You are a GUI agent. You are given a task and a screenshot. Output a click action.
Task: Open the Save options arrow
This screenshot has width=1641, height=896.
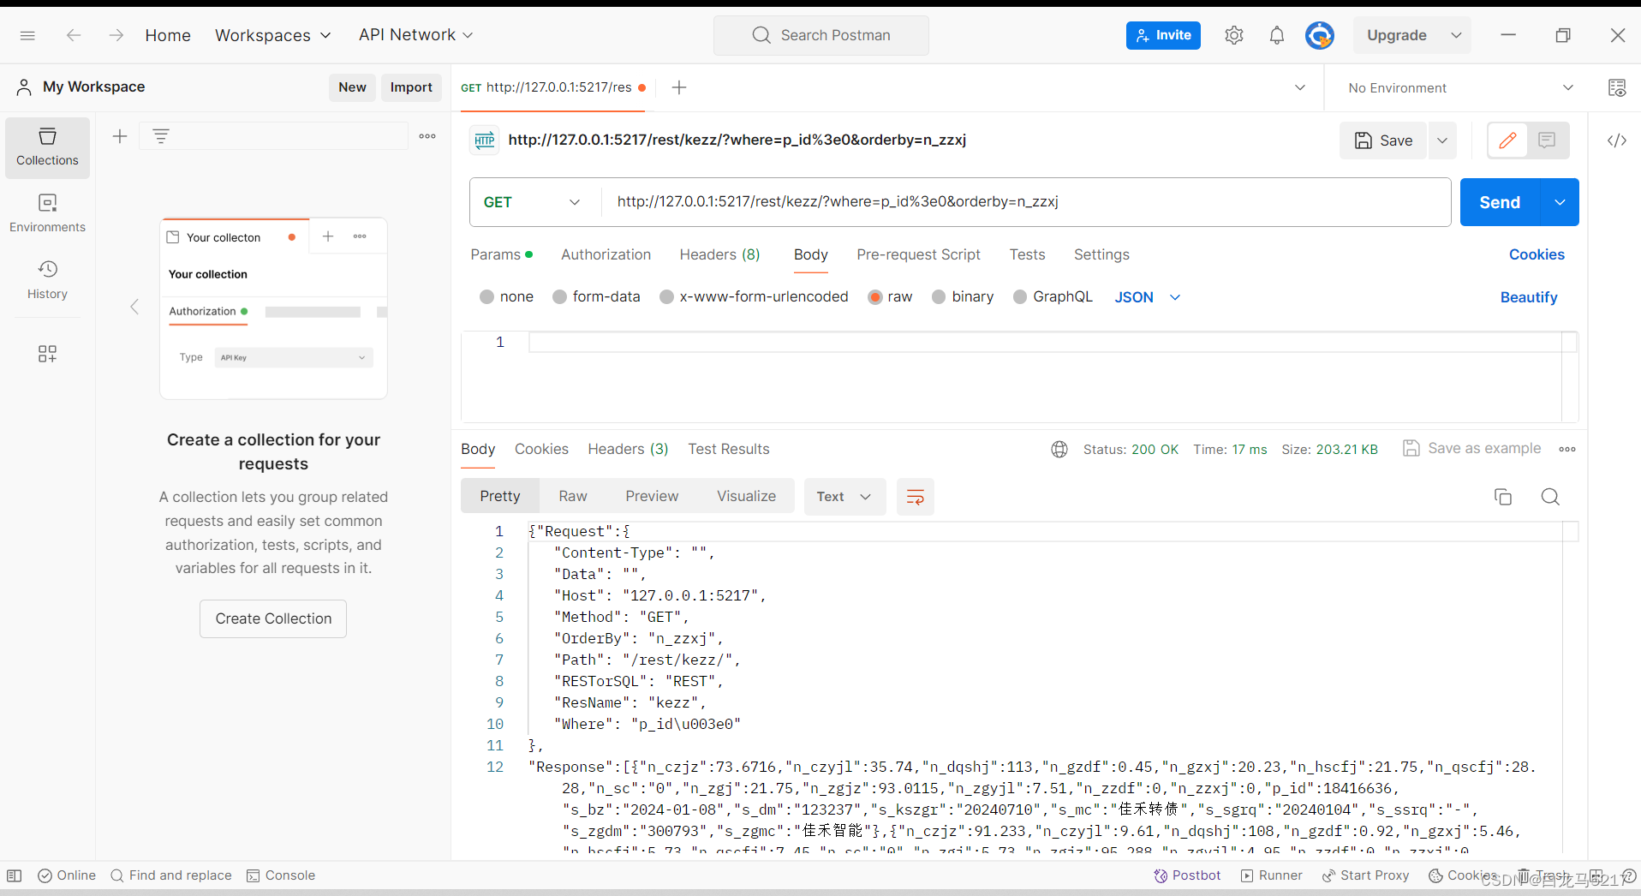click(1442, 140)
